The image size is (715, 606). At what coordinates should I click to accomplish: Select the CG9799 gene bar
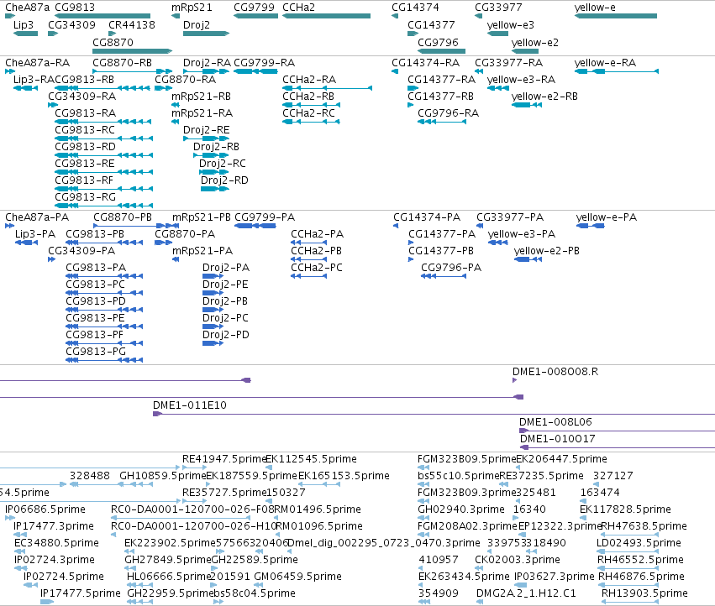tap(255, 16)
